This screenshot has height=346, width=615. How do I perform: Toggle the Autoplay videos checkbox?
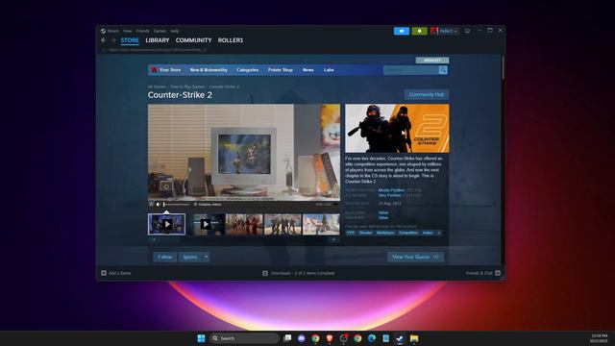pyautogui.click(x=195, y=205)
